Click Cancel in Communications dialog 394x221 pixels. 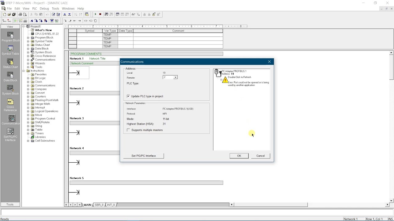tap(260, 156)
